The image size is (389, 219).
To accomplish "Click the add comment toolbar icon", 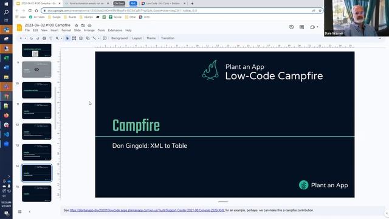I will 105,38.
